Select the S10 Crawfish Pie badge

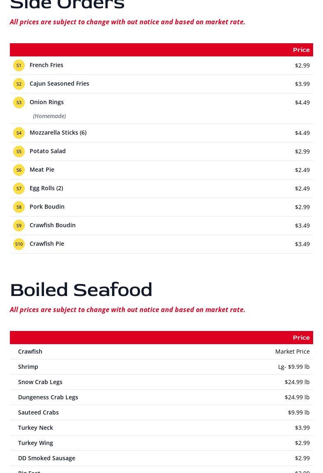pos(19,244)
